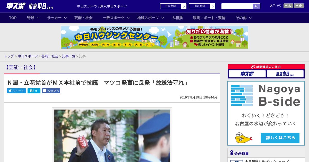Open the 中日新聞 link button

coord(173,6)
